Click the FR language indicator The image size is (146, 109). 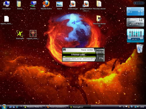click(x=120, y=107)
